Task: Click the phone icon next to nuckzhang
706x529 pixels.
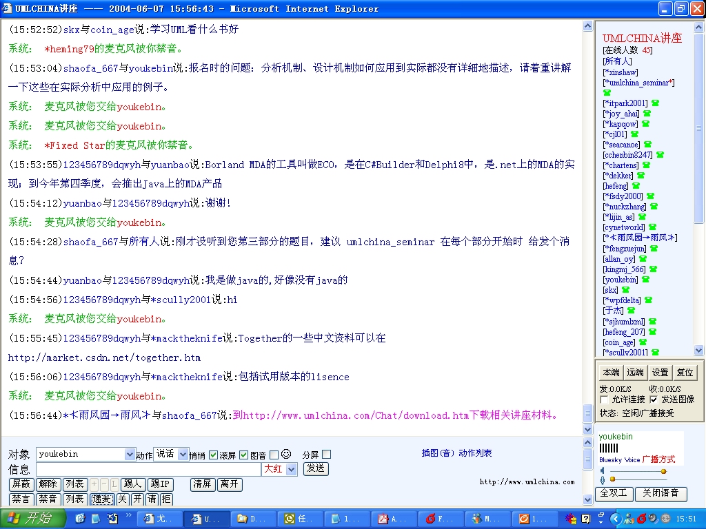Action: pyautogui.click(x=654, y=207)
